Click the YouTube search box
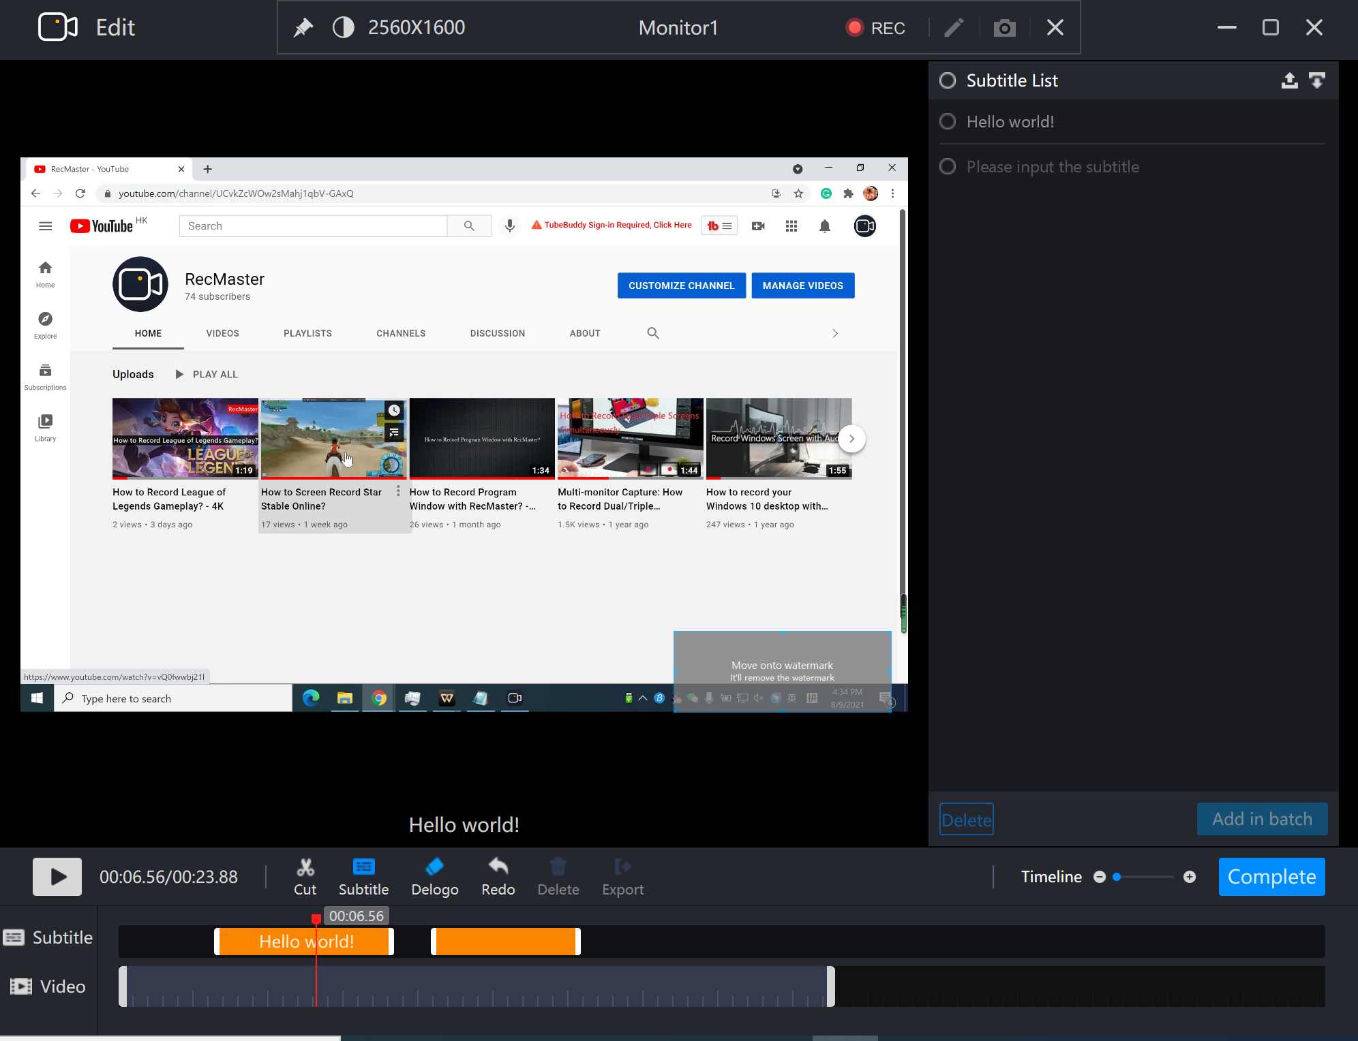Screen dimensions: 1358x1041 tap(313, 226)
